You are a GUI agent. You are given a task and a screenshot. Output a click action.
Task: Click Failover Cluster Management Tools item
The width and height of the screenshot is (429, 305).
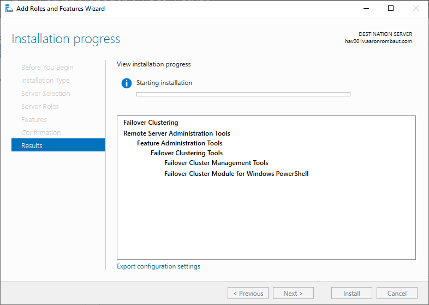216,163
